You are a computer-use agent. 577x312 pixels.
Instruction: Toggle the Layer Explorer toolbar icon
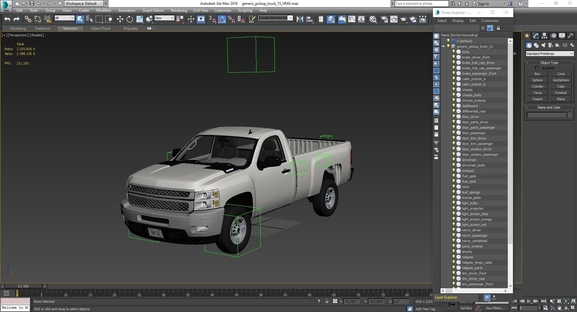[x=330, y=19]
